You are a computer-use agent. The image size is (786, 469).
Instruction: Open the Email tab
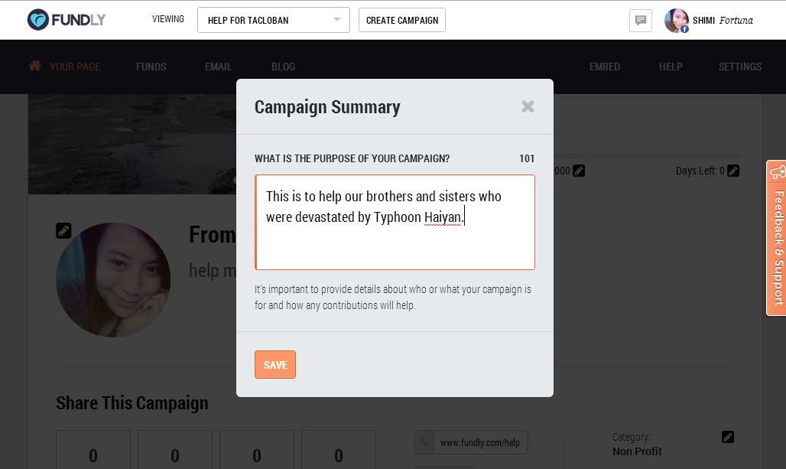tap(218, 67)
